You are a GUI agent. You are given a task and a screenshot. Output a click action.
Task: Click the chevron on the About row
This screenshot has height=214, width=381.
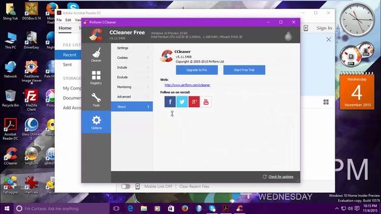148,107
